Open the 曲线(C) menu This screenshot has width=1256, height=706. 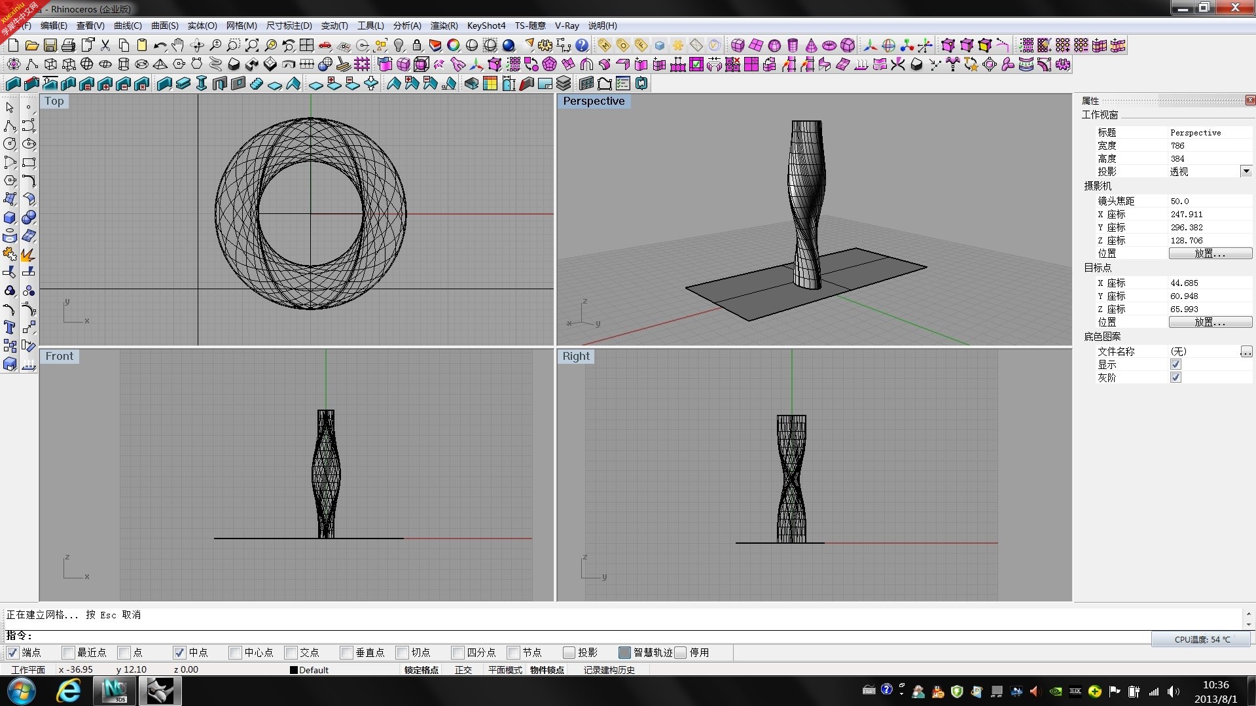[x=128, y=26]
